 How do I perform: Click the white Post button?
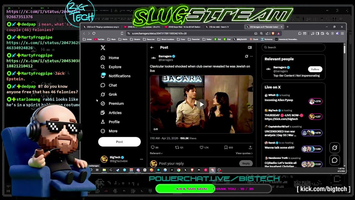coord(119,142)
